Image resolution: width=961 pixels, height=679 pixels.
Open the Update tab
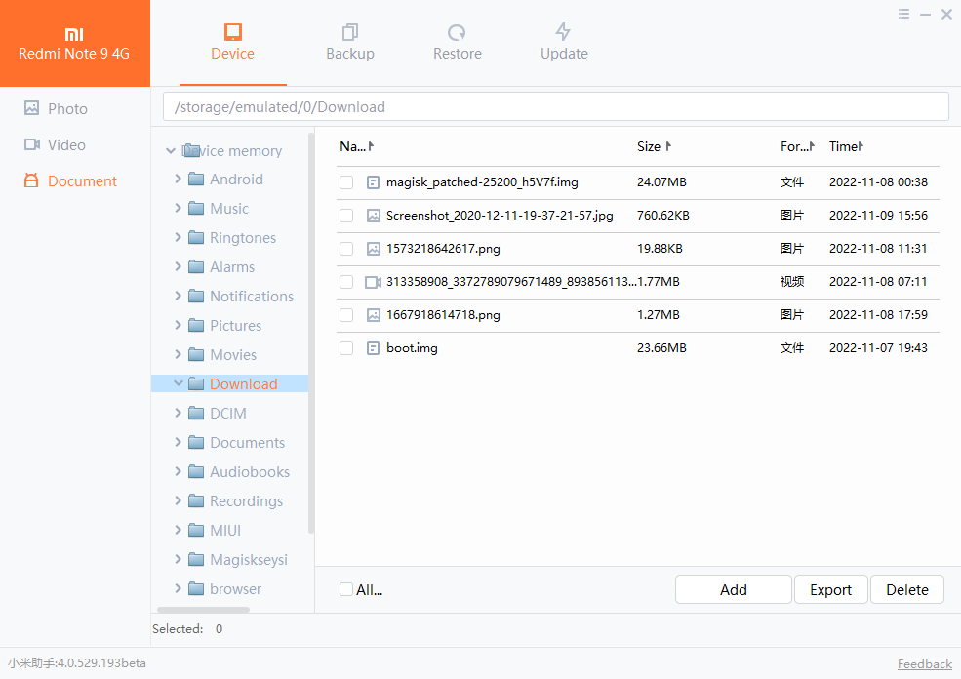tap(564, 42)
